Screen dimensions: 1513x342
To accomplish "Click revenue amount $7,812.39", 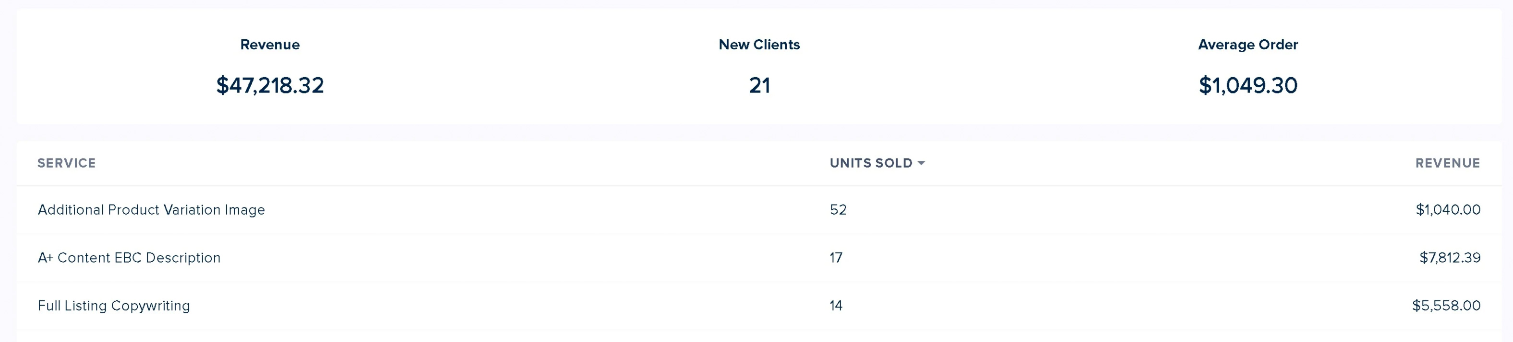I will coord(1450,258).
